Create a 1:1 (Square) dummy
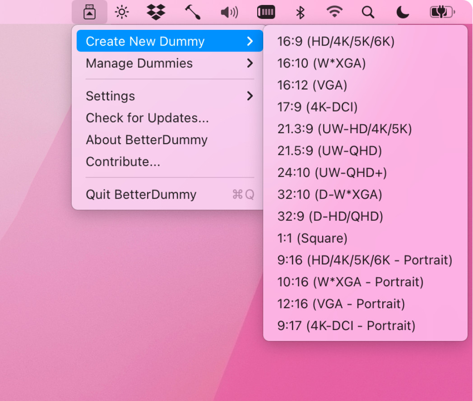Screen dimensions: 473x401 365,238
